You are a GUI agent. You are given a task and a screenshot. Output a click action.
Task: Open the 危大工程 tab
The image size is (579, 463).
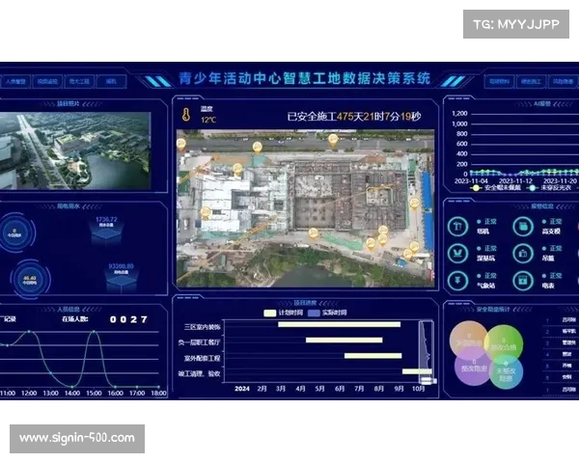click(79, 82)
